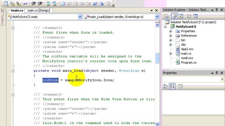This screenshot has width=225, height=126.
Task: Click Display Quick Info toolbar icon
Action: point(19,3)
